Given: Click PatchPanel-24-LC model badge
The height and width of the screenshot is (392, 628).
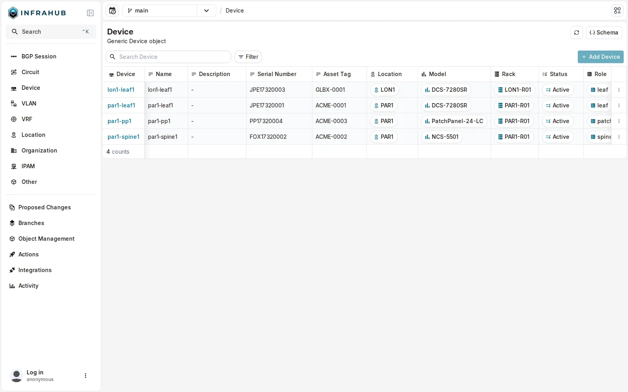Looking at the screenshot, I should (x=454, y=121).
